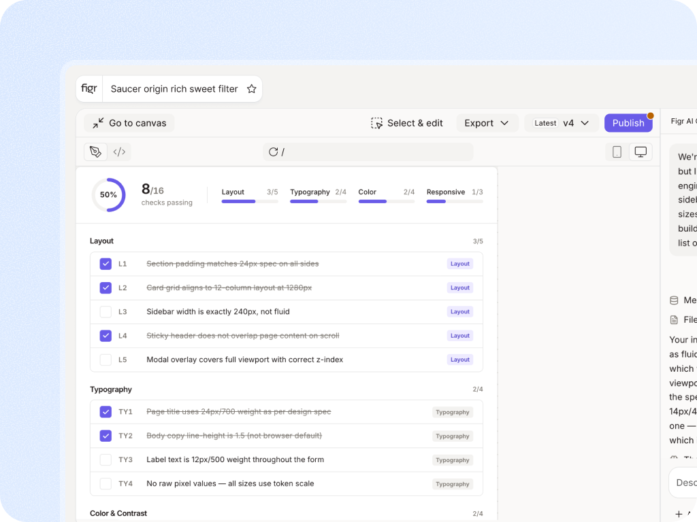Uncheck the TY2 body copy checkbox

pos(106,436)
